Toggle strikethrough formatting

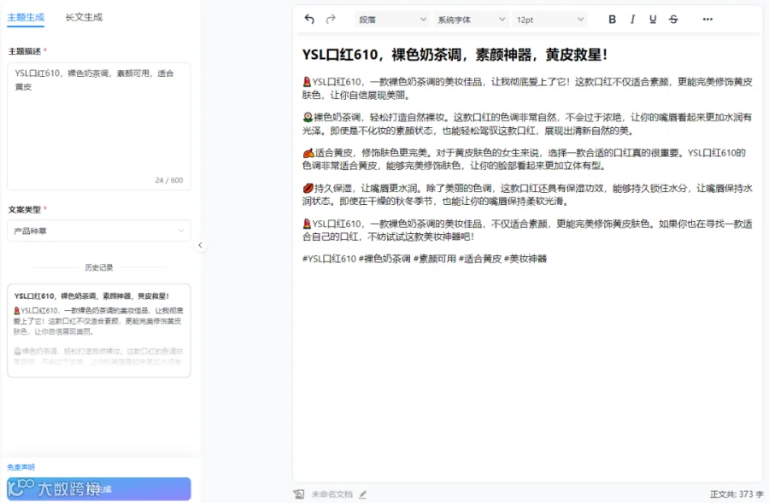[673, 19]
